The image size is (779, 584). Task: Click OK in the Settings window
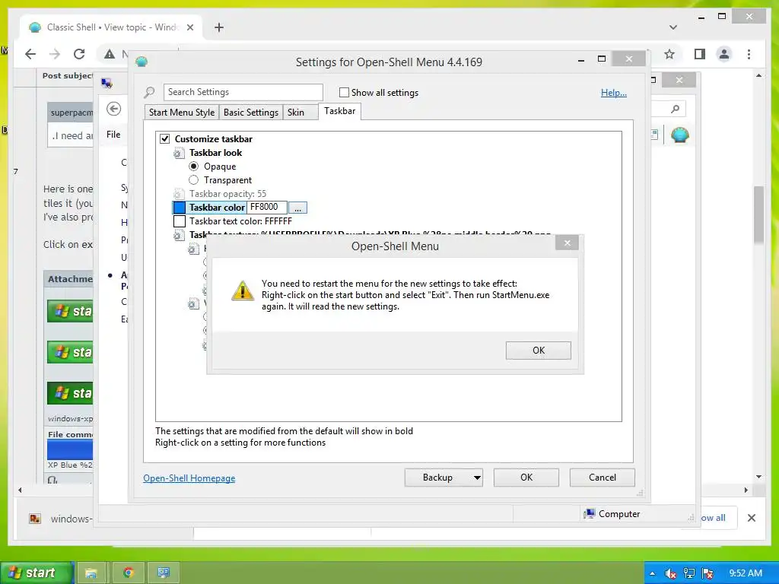click(526, 478)
